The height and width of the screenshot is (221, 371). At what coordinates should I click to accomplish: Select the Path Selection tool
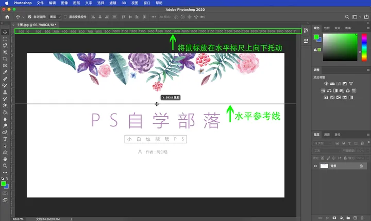(5, 145)
